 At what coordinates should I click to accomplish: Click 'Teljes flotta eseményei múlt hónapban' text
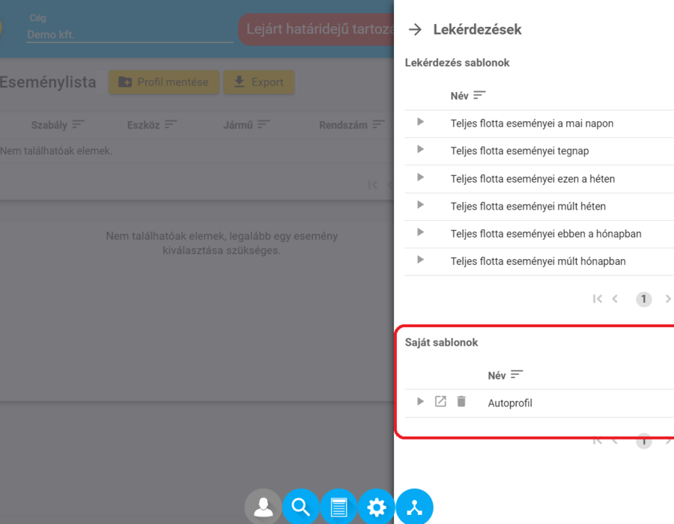click(x=538, y=261)
